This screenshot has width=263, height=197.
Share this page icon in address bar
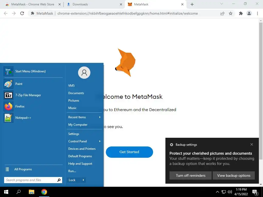click(x=222, y=13)
